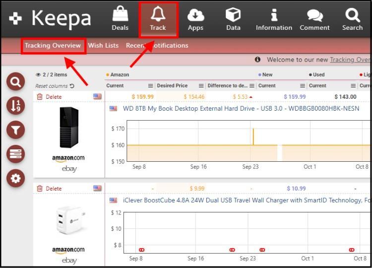Screen dimensions: 372x268
Task: Open Tracking Overview link in welcome banner
Action: 350,60
